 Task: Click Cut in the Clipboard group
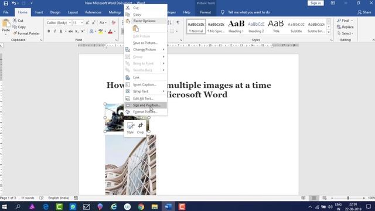18,21
